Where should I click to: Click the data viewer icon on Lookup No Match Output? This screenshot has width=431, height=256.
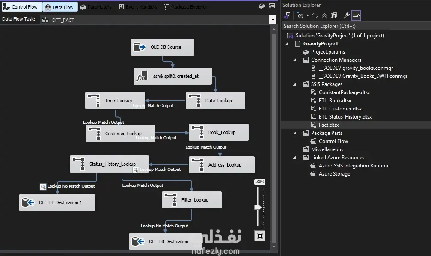click(43, 187)
